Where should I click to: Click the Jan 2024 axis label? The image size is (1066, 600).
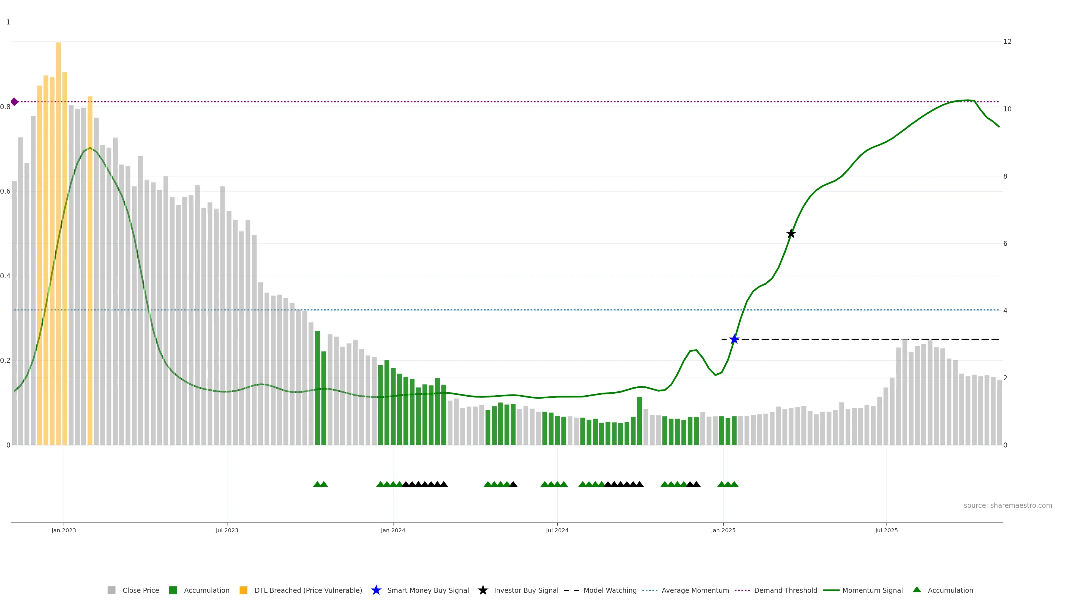(x=393, y=530)
